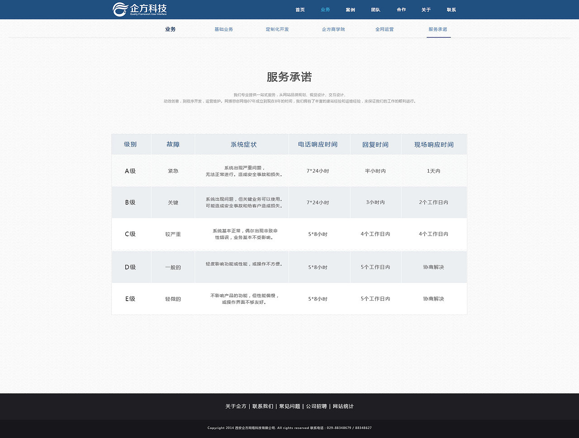Click the 2个工作日内 on-site response cell
This screenshot has width=579, height=438.
(x=434, y=203)
